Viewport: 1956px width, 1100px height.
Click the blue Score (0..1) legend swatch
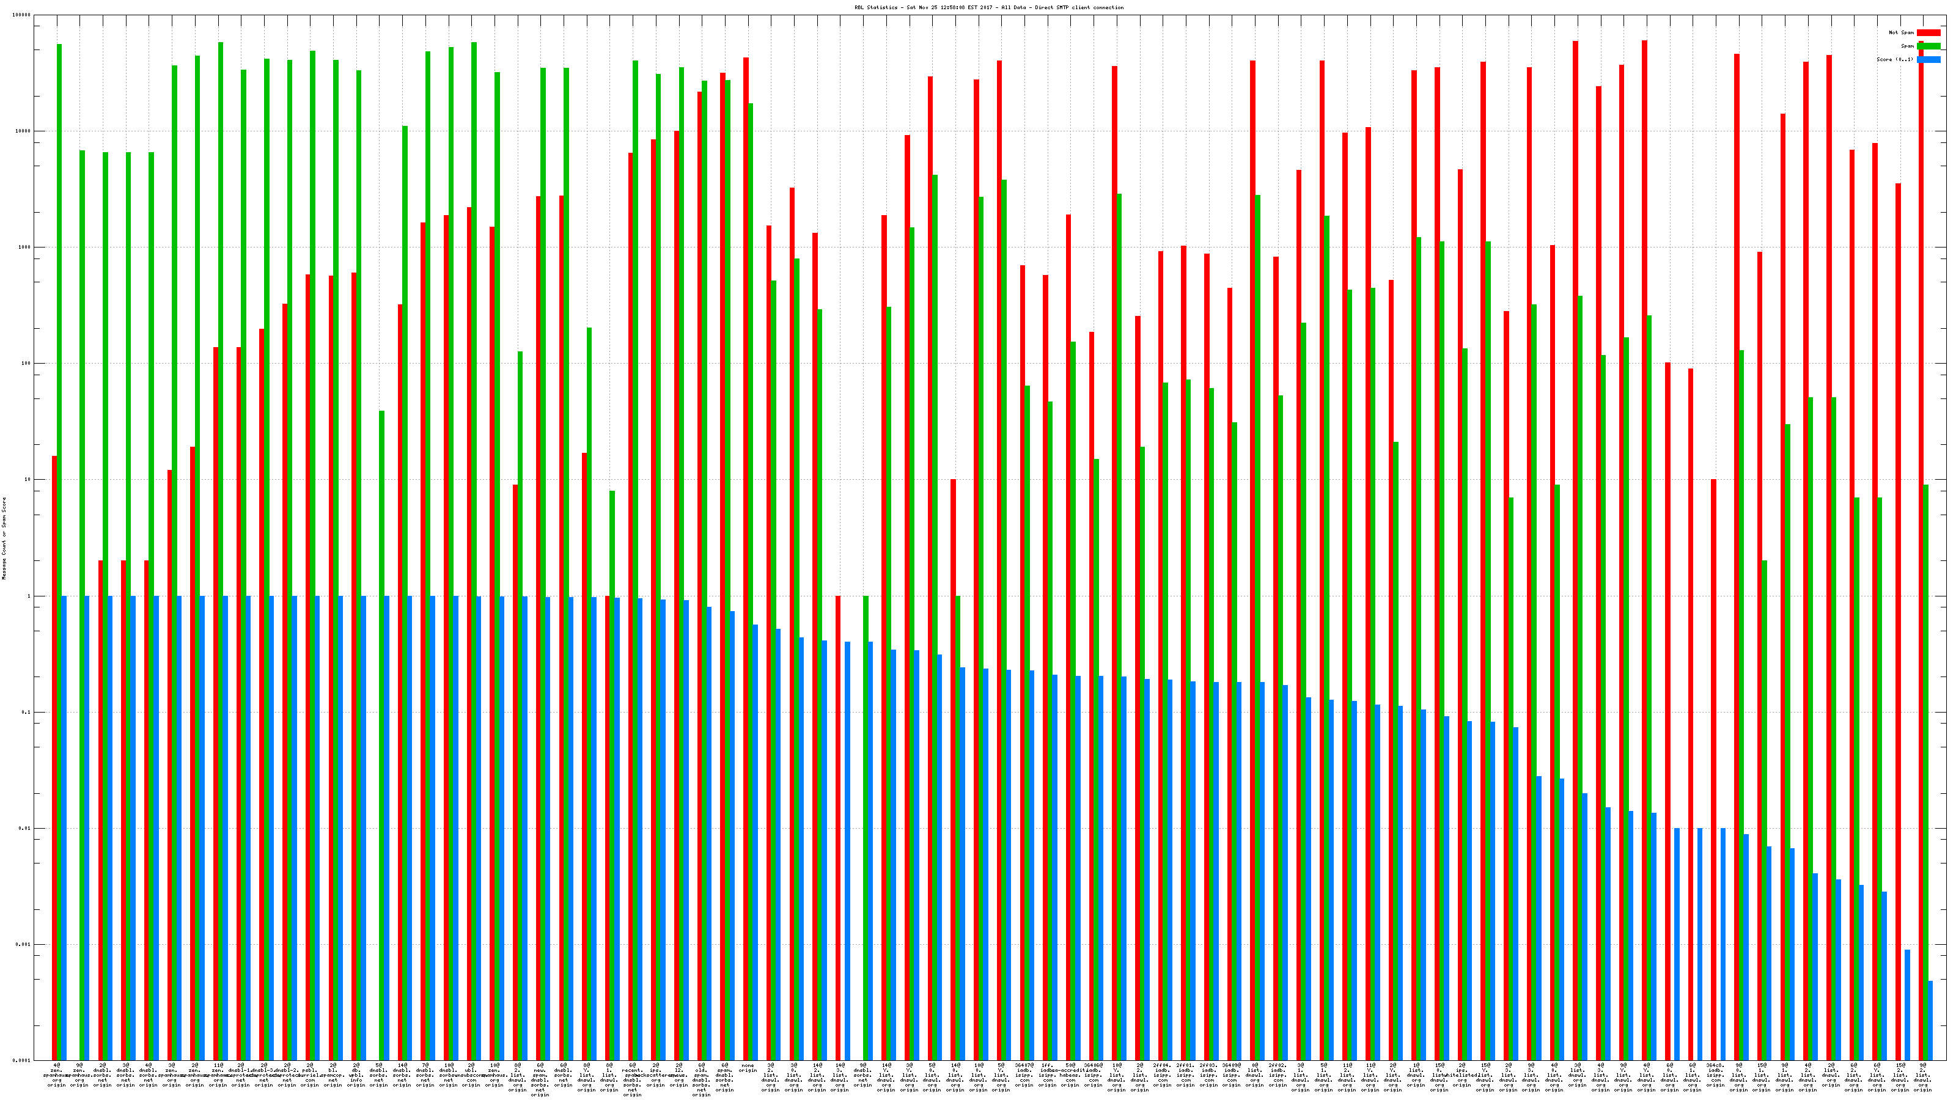[1928, 60]
